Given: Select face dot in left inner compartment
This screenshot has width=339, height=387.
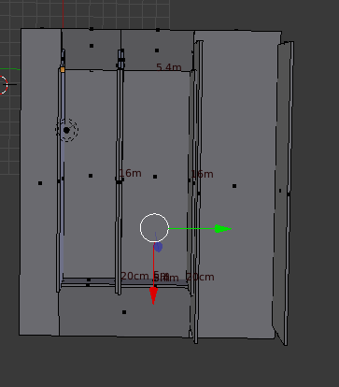Looking at the screenshot, I should pos(91,176).
